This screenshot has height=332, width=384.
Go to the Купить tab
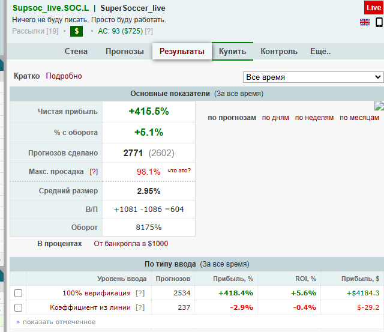[232, 52]
